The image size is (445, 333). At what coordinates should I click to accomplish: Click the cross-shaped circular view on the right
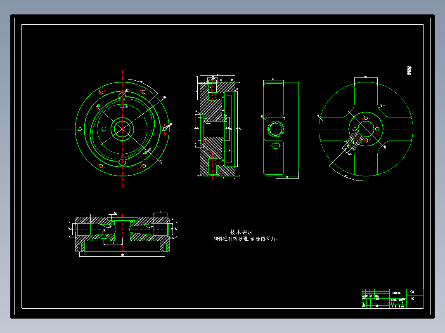tap(366, 129)
